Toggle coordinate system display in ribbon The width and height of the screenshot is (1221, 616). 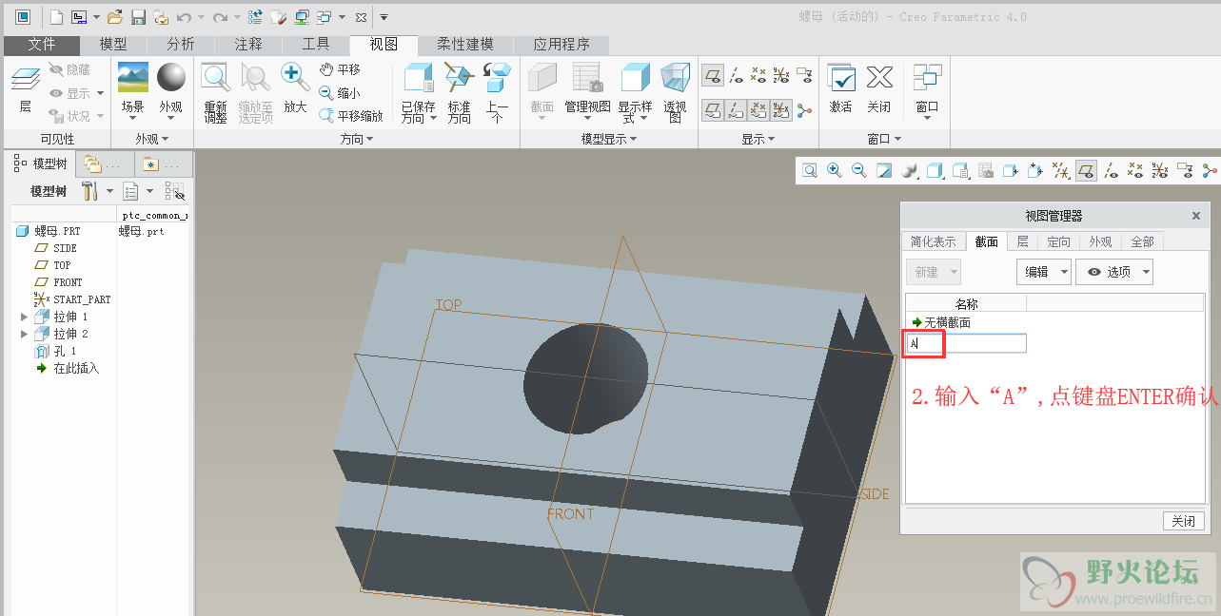coord(781,76)
